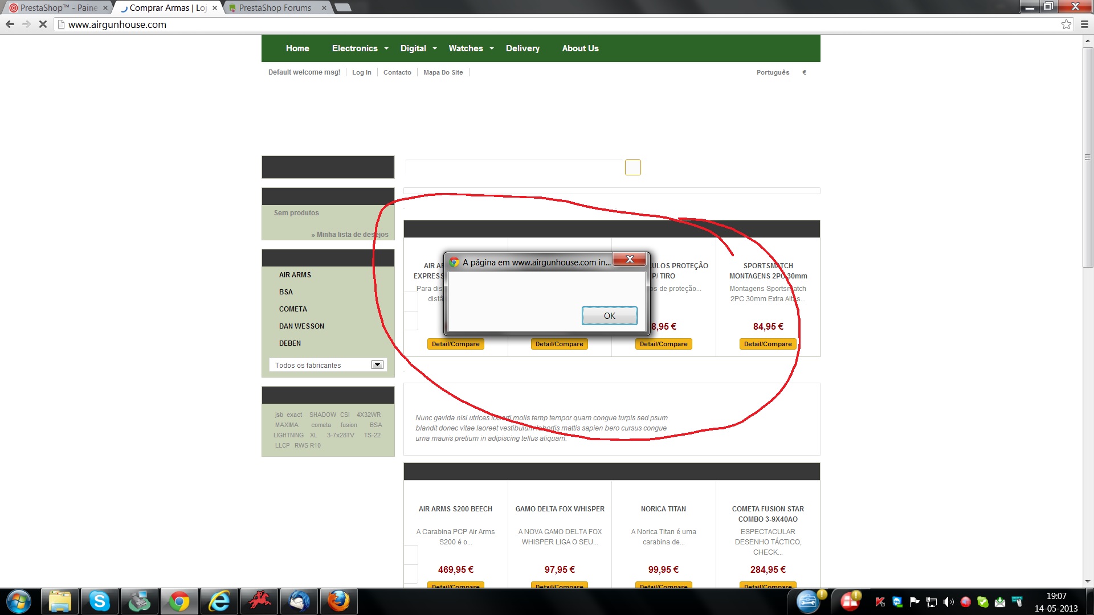Image resolution: width=1094 pixels, height=615 pixels.
Task: Click Detail/Compare under the 8,95 € product
Action: tap(663, 344)
